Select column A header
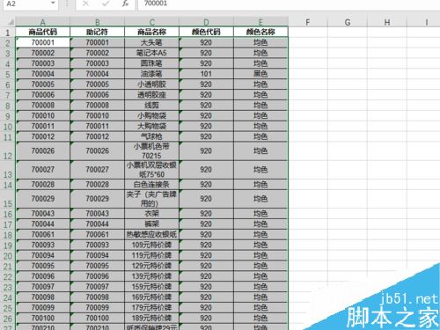The image size is (440, 330). 43,22
